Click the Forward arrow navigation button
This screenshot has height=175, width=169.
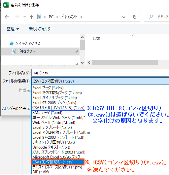click(x=17, y=17)
